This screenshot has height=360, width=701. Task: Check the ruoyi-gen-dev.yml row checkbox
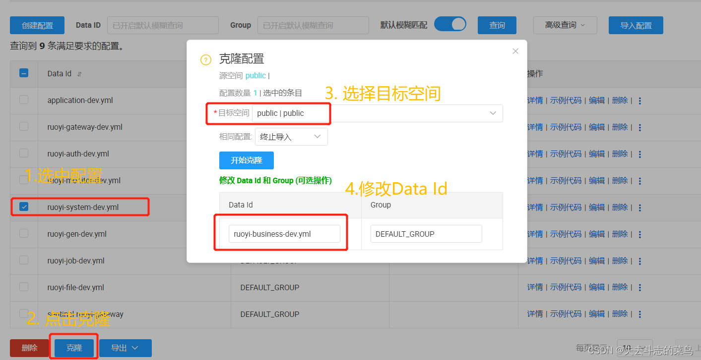(x=24, y=234)
